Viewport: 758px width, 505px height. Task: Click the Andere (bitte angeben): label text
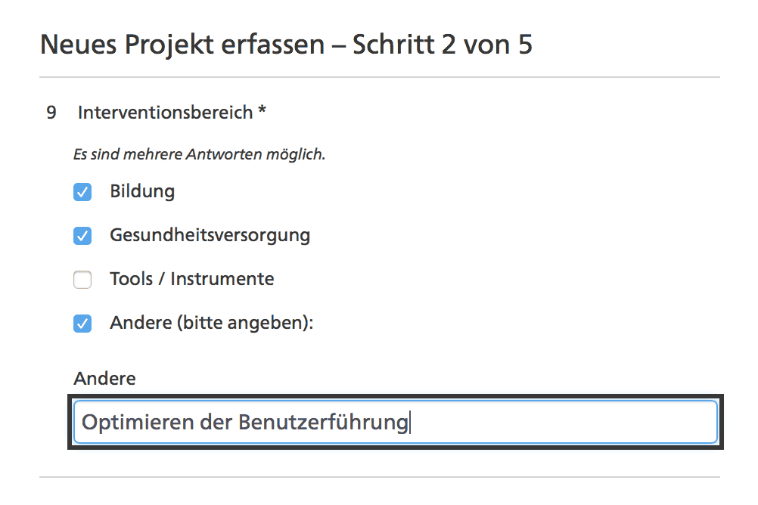pos(211,324)
